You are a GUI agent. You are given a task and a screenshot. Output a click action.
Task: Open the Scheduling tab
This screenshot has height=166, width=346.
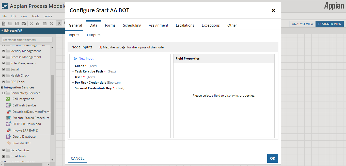(x=132, y=25)
